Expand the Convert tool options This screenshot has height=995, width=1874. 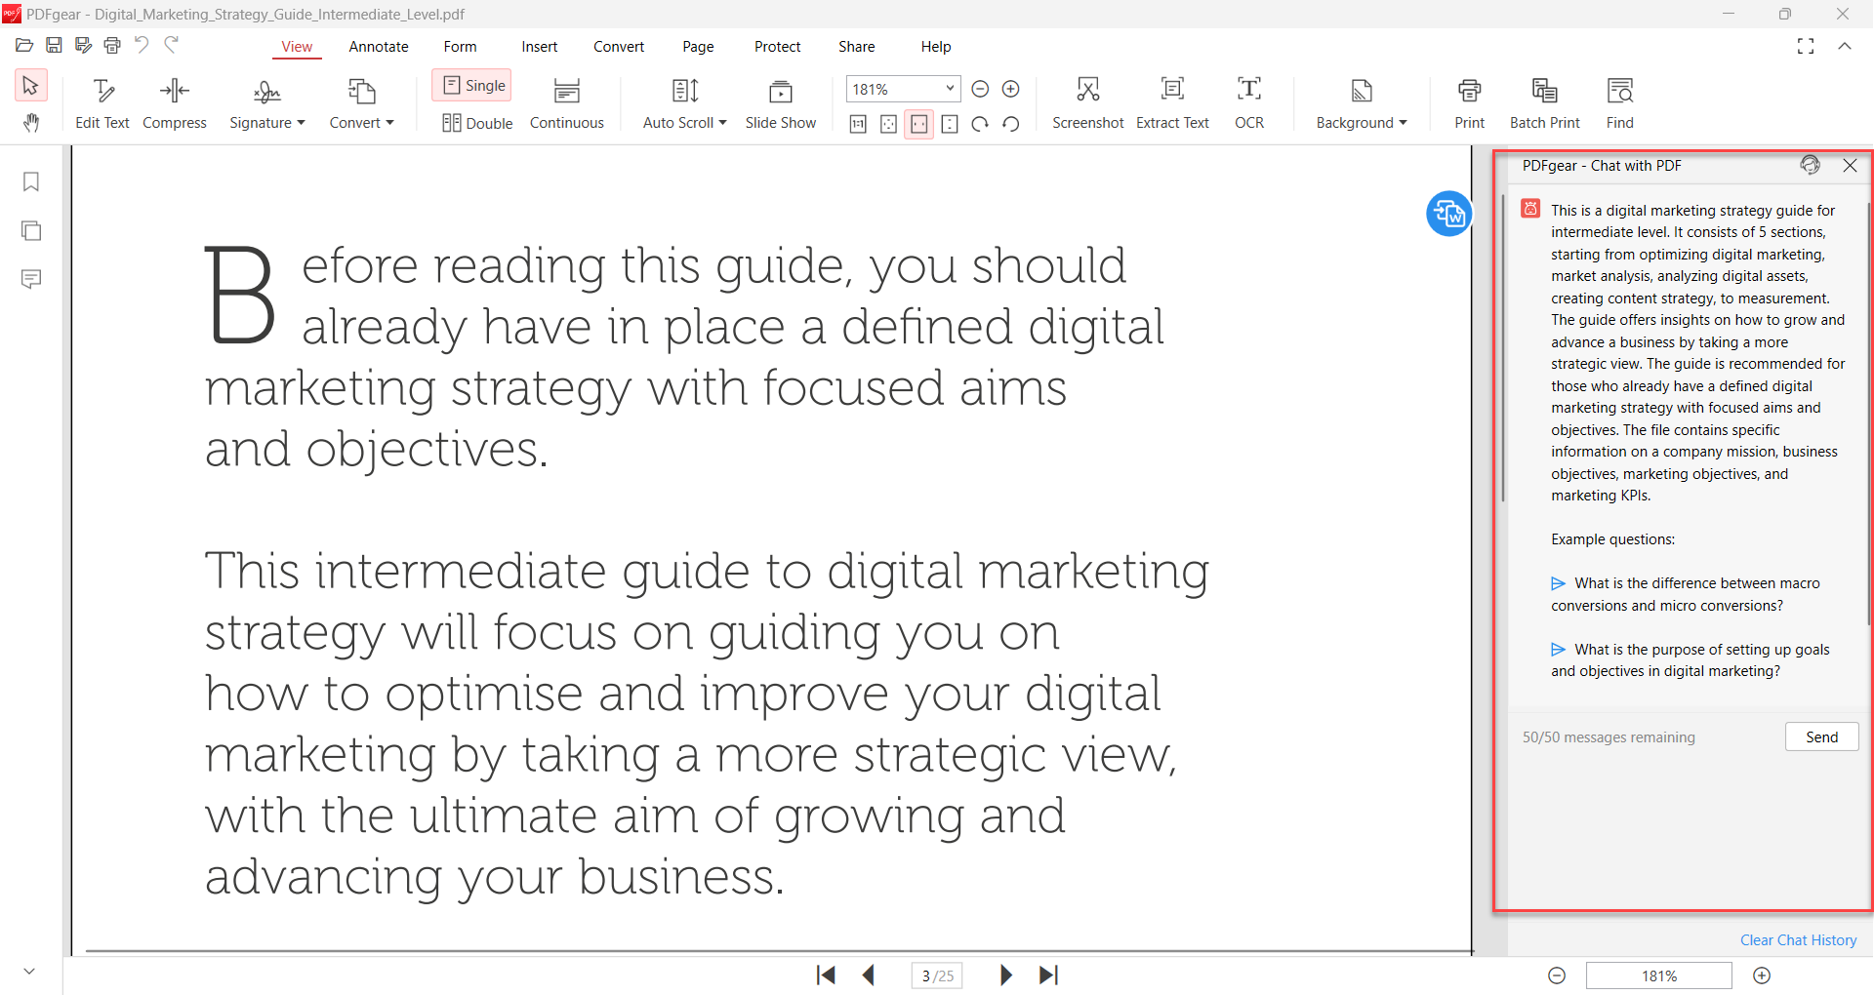coord(361,102)
